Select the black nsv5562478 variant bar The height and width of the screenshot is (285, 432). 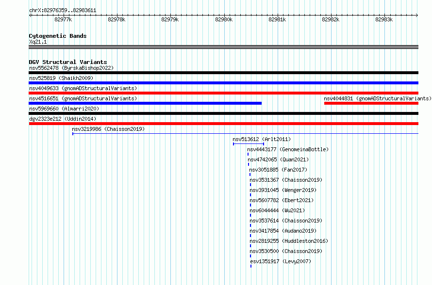click(x=223, y=73)
